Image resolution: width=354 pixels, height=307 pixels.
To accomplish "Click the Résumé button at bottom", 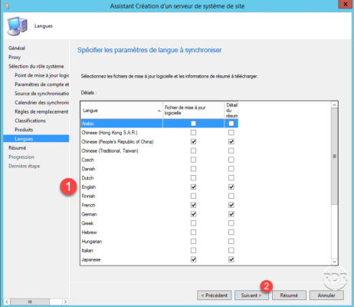I will point(289,295).
